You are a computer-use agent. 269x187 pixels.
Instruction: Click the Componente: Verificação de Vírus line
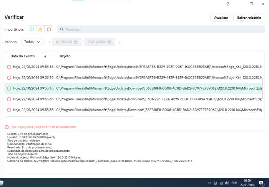coord(29,144)
